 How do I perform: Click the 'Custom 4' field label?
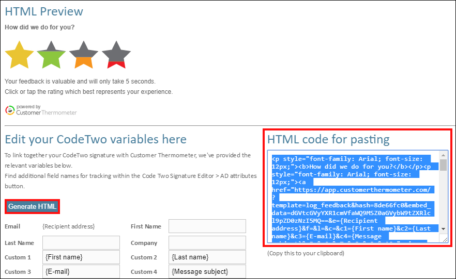pos(144,272)
